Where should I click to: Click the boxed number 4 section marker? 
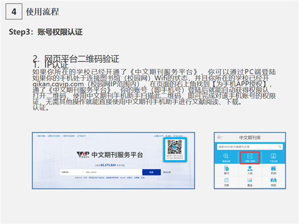click(14, 11)
